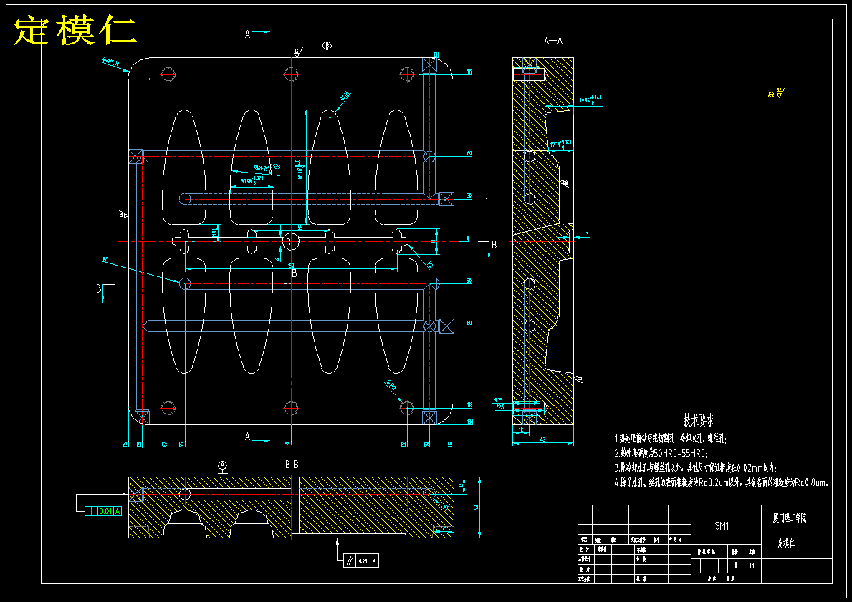Image resolution: width=852 pixels, height=602 pixels.
Task: Select the B-B section view label
Action: tap(292, 465)
